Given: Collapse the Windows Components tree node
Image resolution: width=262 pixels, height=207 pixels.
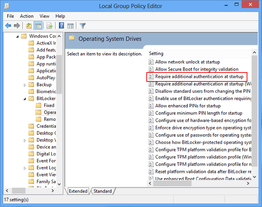Looking at the screenshot, I should point(18,36).
